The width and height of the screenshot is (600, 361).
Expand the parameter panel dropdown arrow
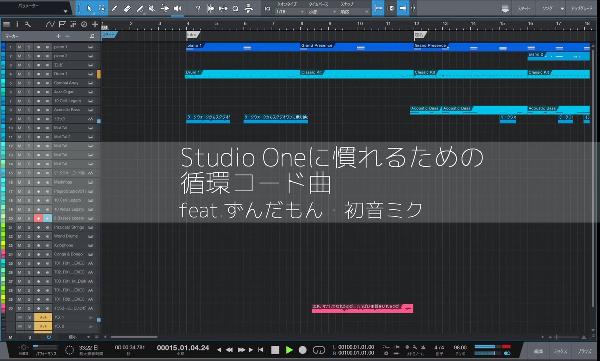click(x=65, y=11)
